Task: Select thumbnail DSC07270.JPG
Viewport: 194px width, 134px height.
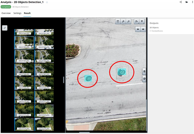Action: point(24,97)
